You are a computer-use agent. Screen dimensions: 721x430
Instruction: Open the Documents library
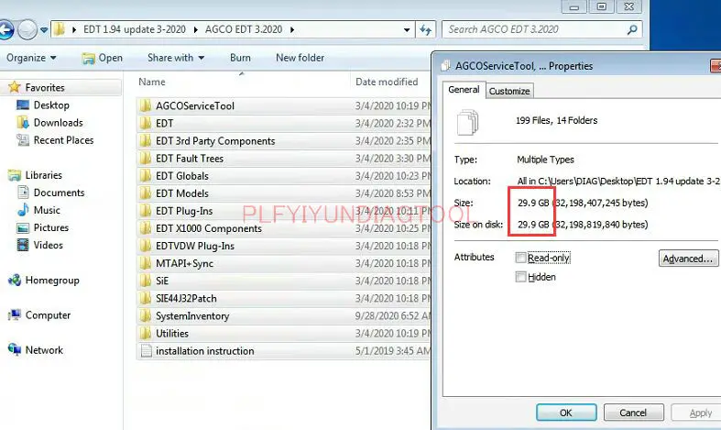point(59,193)
